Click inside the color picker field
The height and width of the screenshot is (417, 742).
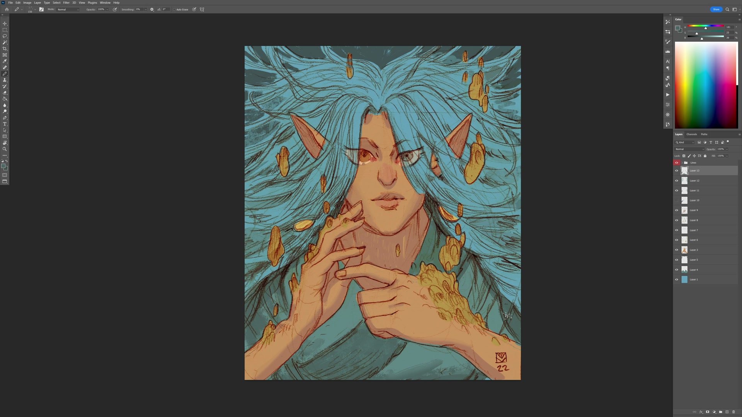coord(706,85)
